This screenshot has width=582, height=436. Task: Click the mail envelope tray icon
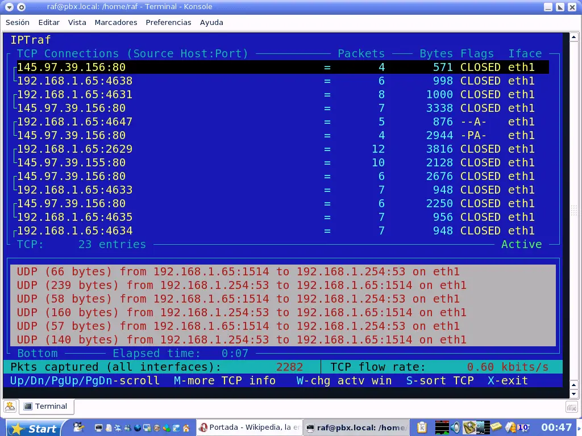click(x=511, y=427)
